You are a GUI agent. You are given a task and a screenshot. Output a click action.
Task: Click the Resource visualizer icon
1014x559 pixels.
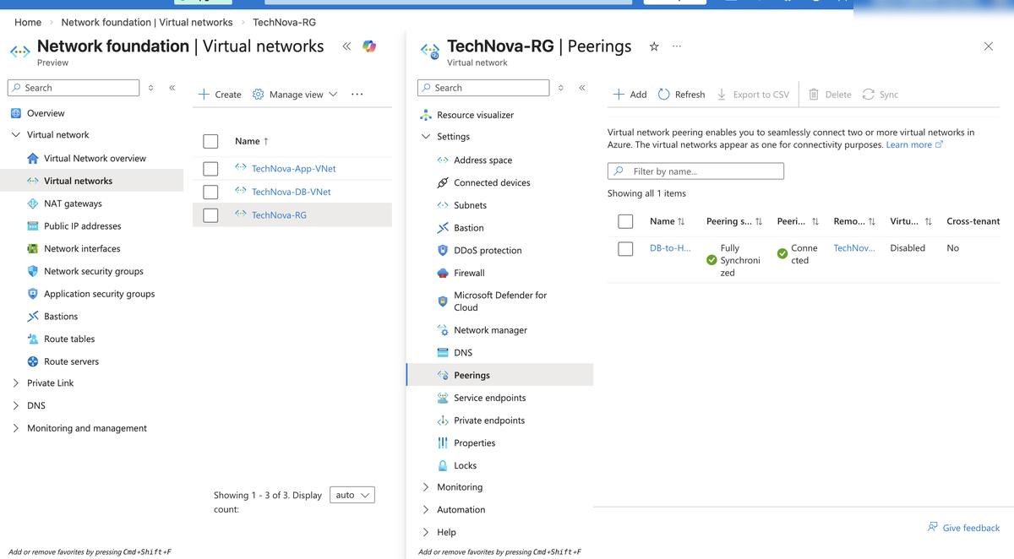click(426, 115)
